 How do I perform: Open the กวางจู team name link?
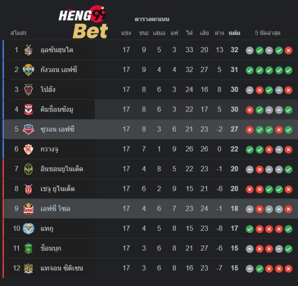coord(49,149)
